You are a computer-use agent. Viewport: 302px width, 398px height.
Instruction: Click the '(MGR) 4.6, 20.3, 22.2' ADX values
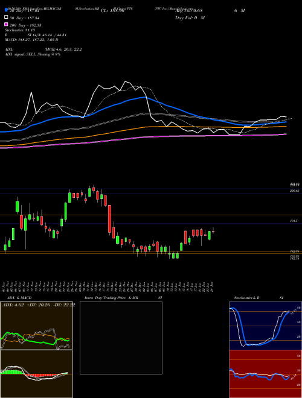coord(63,49)
